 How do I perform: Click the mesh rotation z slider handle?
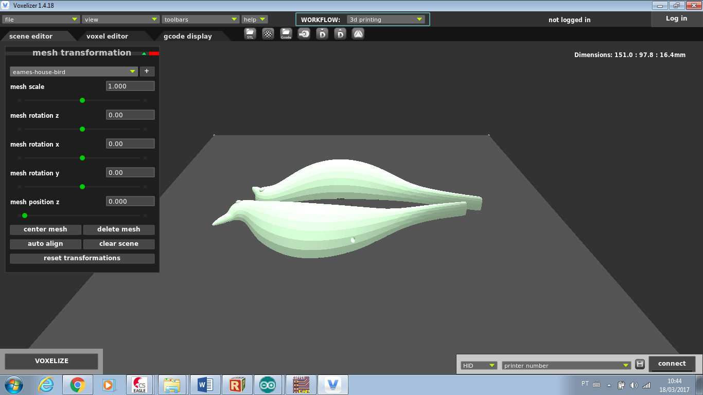(82, 129)
